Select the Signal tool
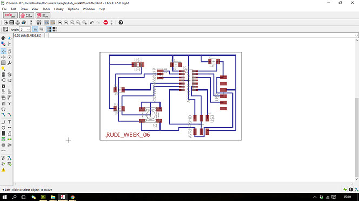Screen dimensions: 359x201 tap(9, 139)
